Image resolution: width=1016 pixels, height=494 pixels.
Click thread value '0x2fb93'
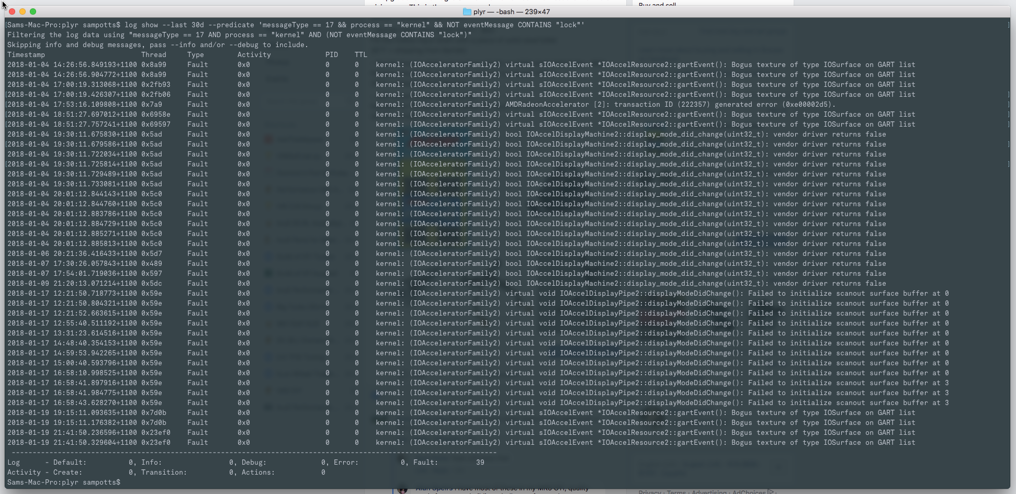tap(156, 85)
